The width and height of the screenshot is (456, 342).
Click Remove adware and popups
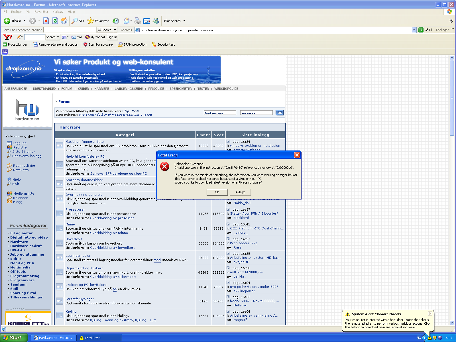click(x=55, y=44)
